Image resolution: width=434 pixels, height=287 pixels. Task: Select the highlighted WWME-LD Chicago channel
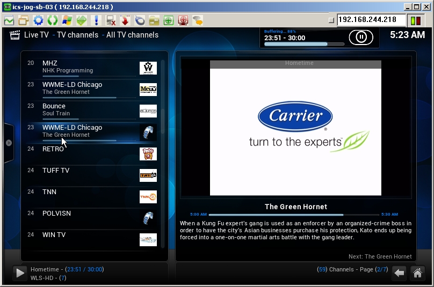92,132
